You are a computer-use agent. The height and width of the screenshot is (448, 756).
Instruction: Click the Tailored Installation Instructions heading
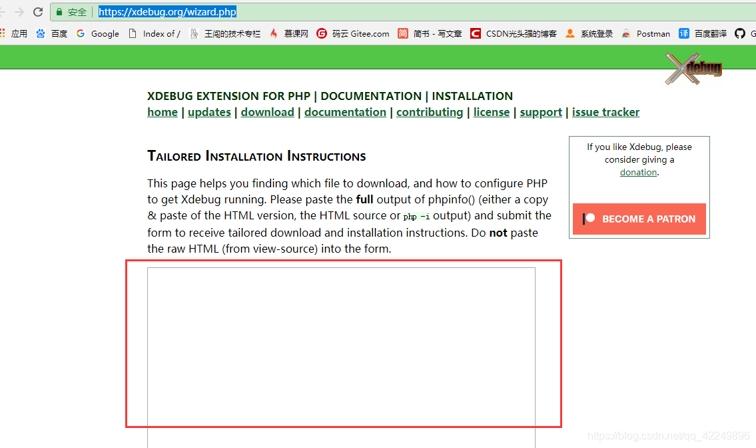[256, 156]
